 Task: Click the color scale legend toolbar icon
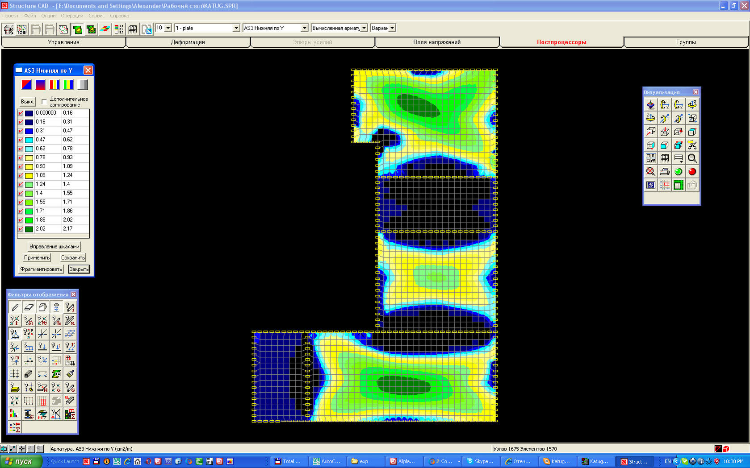119,29
